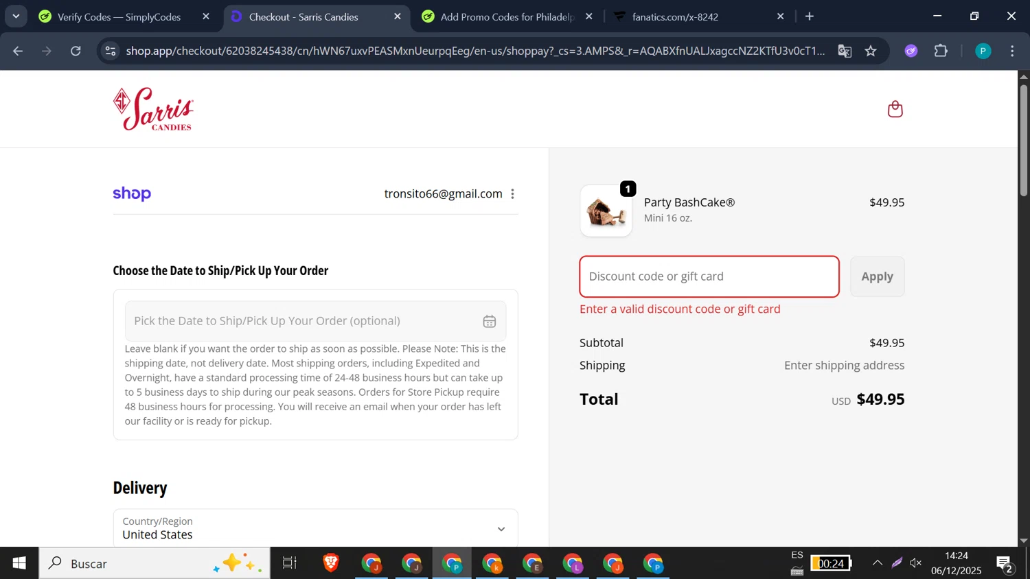
Task: Open Task View on taskbar
Action: pos(290,563)
